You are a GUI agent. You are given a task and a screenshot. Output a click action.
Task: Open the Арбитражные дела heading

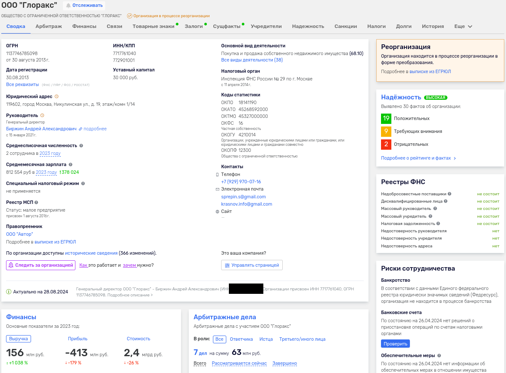[225, 317]
